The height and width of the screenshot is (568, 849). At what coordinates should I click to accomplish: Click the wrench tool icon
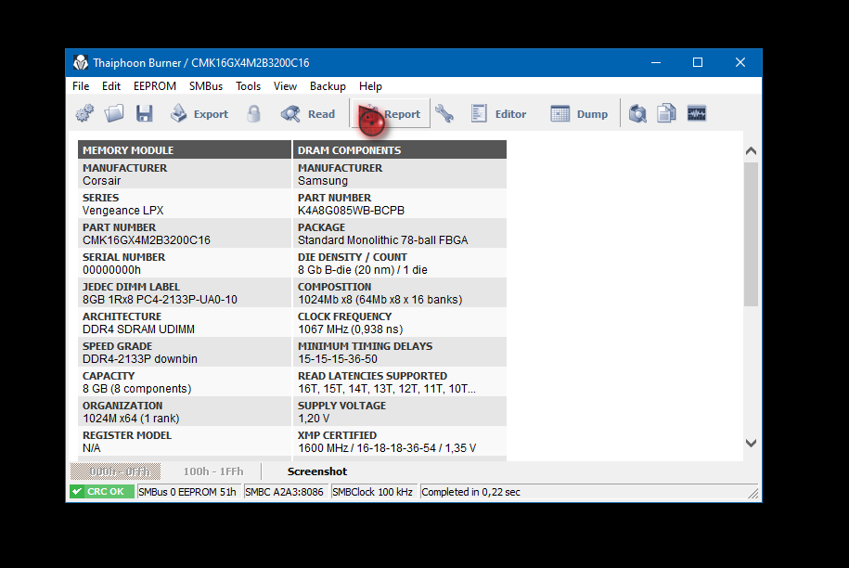pyautogui.click(x=444, y=114)
